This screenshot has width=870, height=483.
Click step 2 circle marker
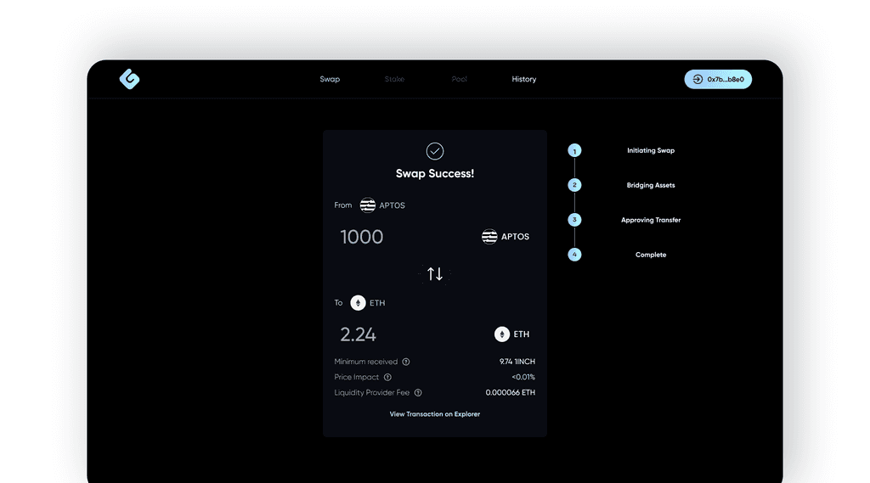[x=574, y=185]
